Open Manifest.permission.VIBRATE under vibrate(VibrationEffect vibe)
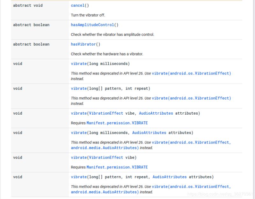This screenshot has height=199, width=255. tap(117, 167)
